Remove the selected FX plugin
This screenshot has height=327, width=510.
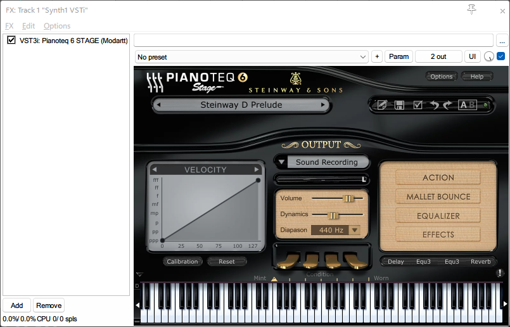pos(49,305)
